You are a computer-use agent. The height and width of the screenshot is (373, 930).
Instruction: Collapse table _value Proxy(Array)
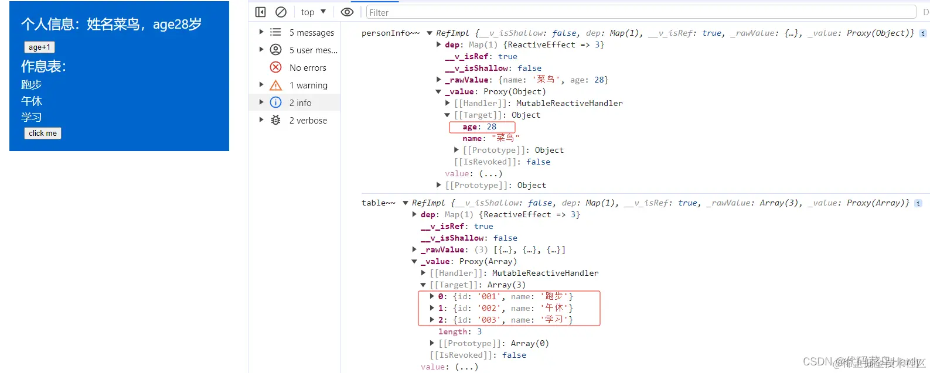pos(414,261)
